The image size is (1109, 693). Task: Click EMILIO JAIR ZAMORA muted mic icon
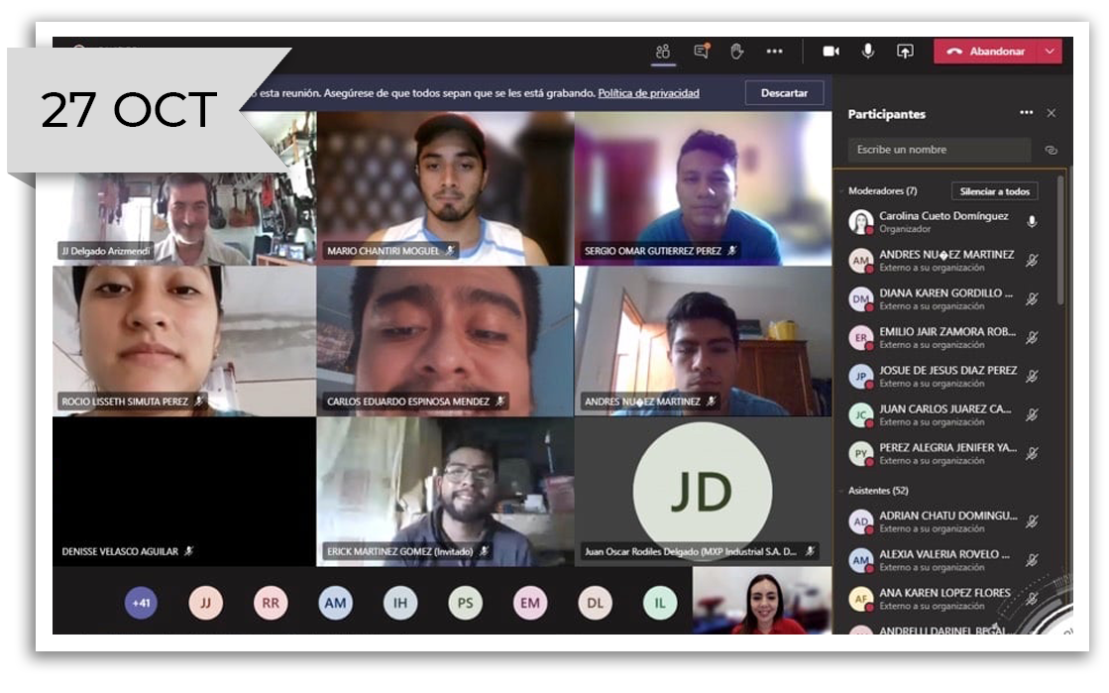(1032, 338)
